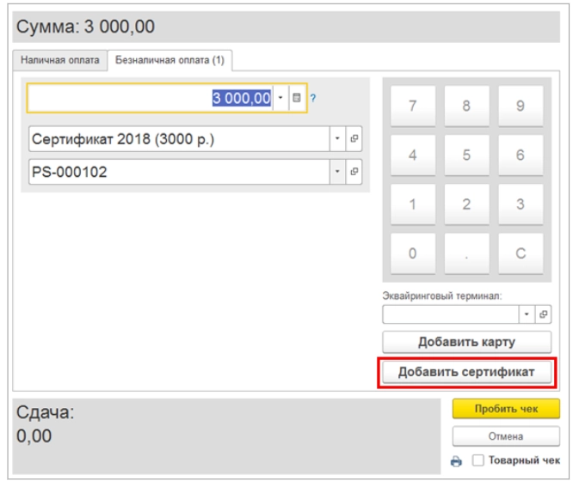The image size is (573, 487).
Task: Click the printer icon near Товарный чек
Action: click(x=456, y=461)
